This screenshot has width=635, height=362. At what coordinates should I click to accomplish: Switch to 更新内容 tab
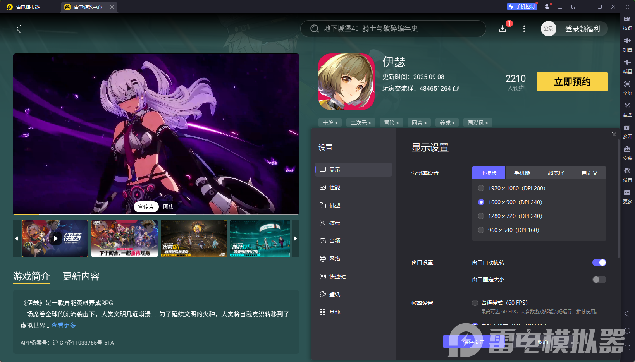pos(81,276)
